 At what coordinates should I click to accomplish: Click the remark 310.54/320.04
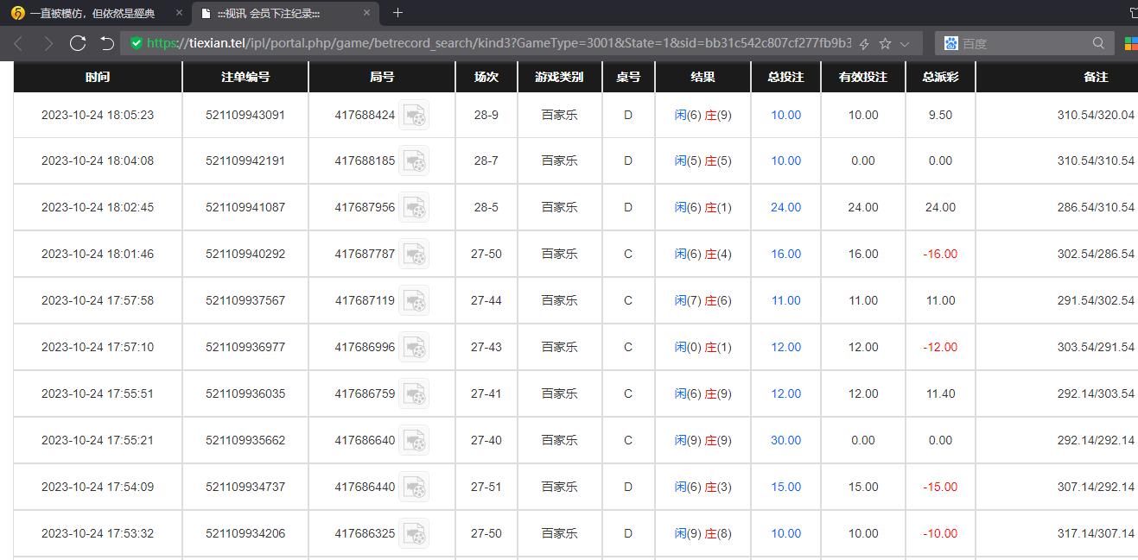(1096, 115)
